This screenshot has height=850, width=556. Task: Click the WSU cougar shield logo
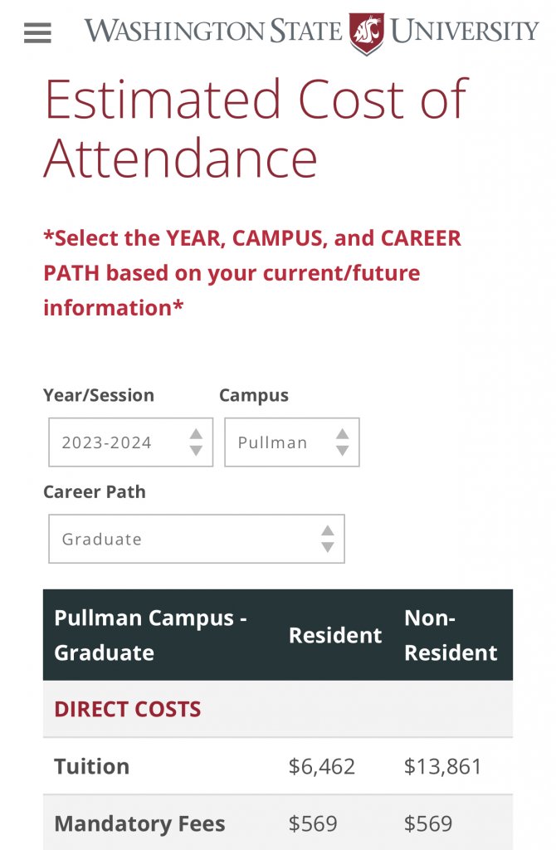tap(366, 33)
